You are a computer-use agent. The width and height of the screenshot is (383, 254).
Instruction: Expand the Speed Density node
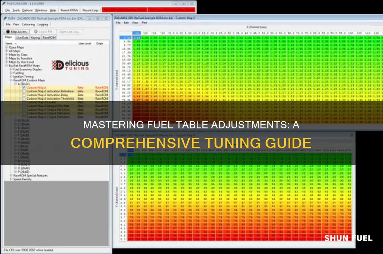[x=11, y=179]
